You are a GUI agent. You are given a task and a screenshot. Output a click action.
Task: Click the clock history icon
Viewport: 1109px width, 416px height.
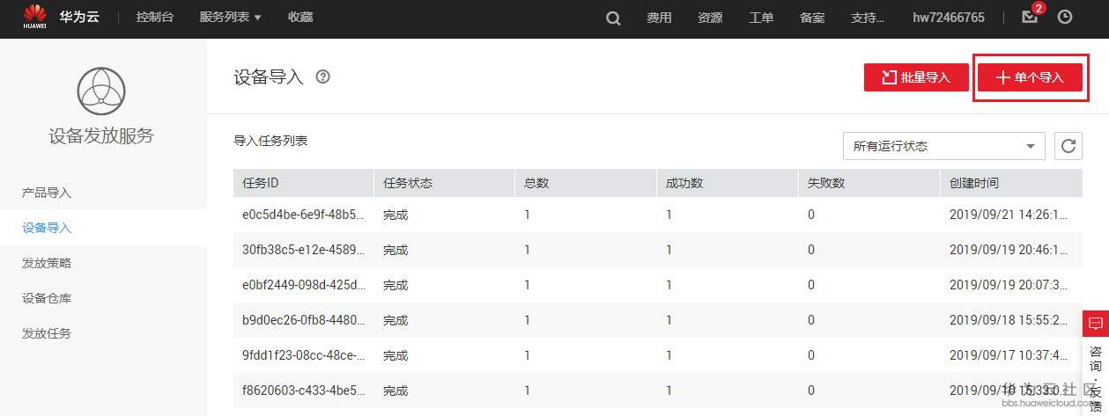[1065, 18]
